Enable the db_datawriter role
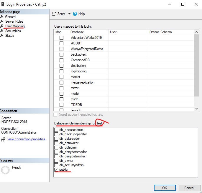Viewport: 202px width, 193px height. pos(56,143)
